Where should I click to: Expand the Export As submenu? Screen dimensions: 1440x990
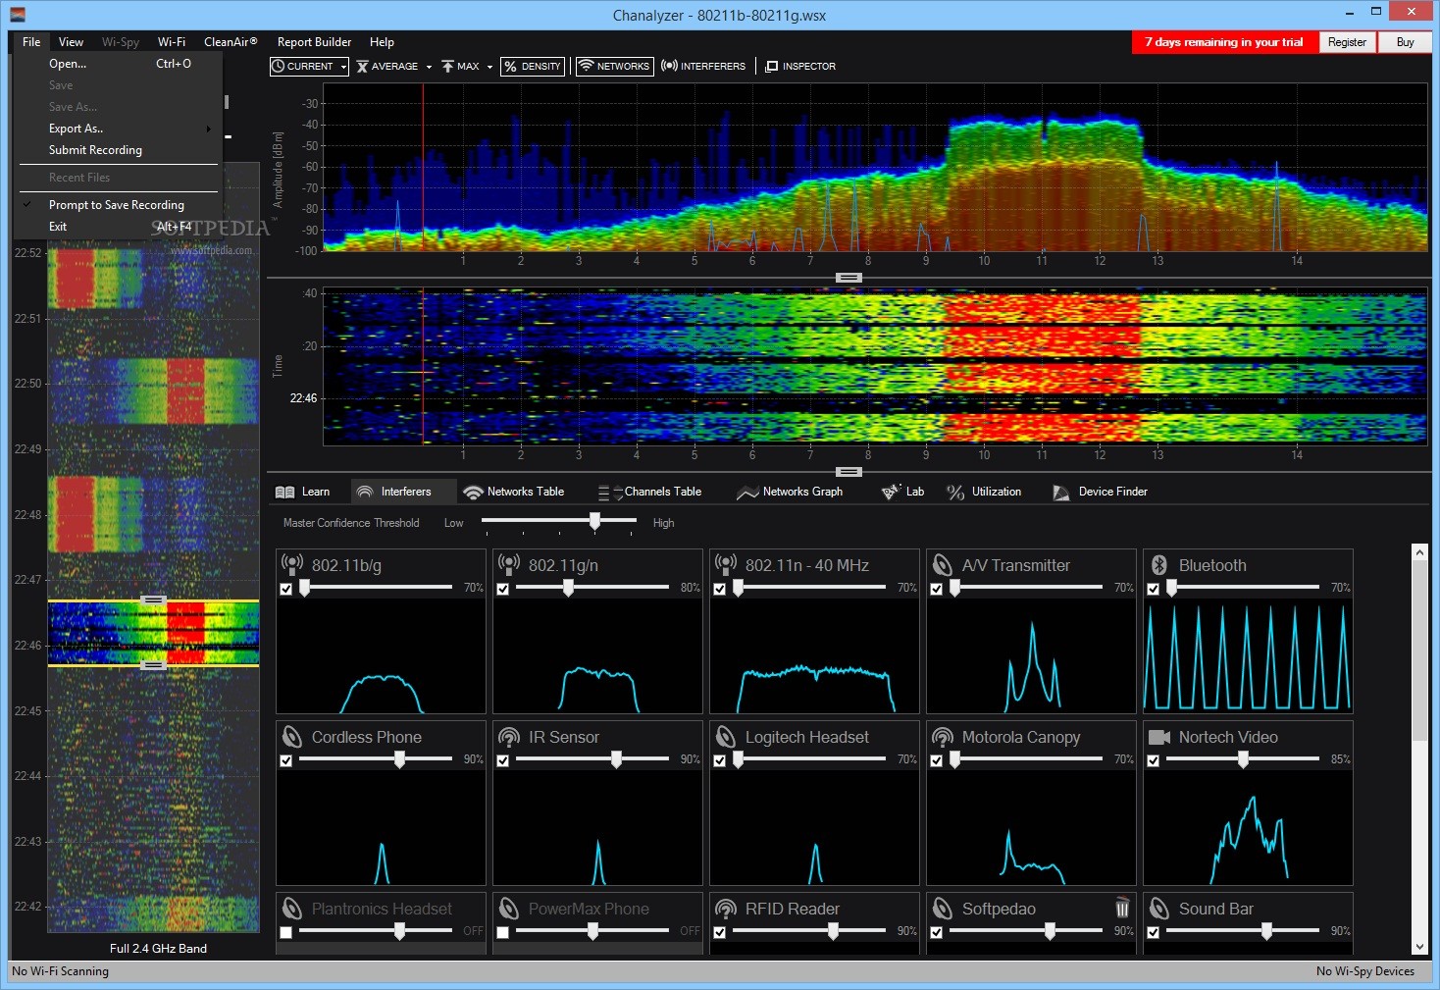tap(118, 129)
